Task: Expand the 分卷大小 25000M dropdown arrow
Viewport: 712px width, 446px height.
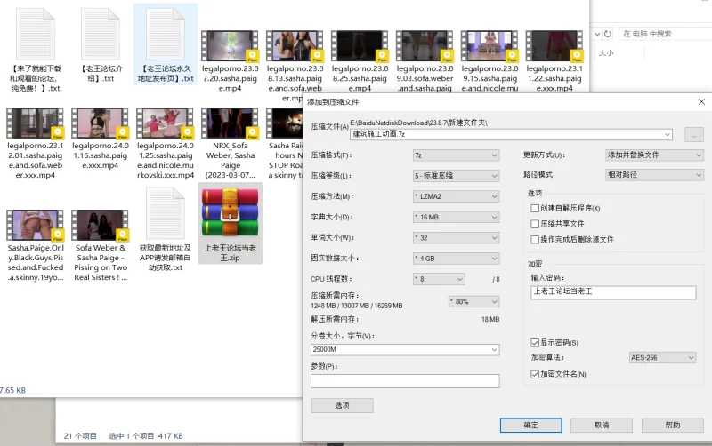Action: pyautogui.click(x=494, y=349)
